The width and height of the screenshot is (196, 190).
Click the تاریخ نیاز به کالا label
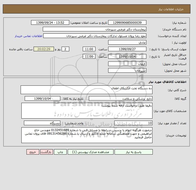tap(73, 99)
